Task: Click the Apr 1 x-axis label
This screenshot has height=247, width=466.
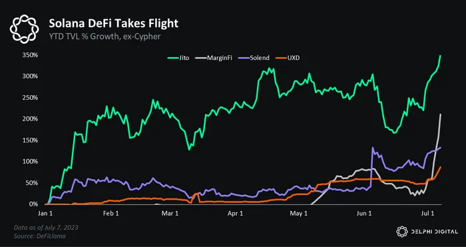Action: point(236,214)
